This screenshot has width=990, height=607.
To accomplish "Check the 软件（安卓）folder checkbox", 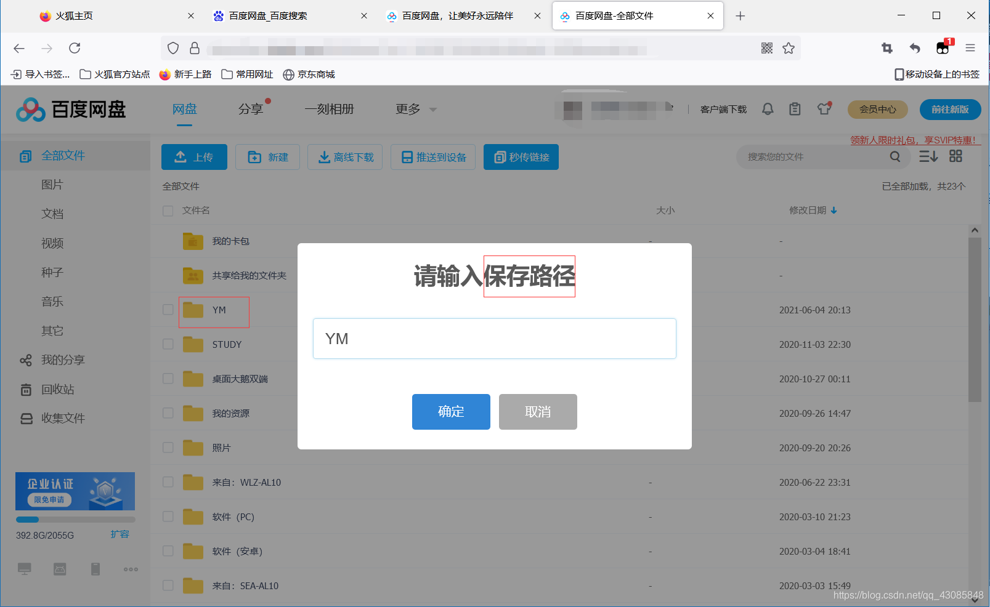I will point(168,551).
